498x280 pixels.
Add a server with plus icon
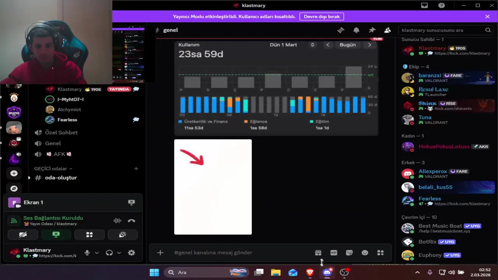click(x=14, y=173)
